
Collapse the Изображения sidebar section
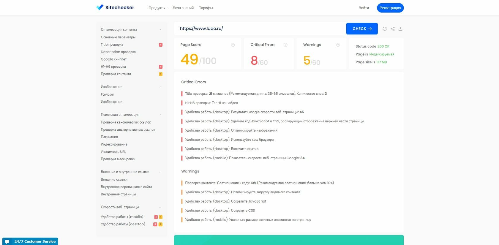coord(160,87)
